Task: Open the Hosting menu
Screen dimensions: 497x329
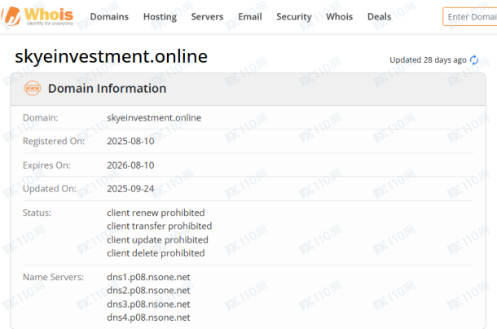Action: 160,16
